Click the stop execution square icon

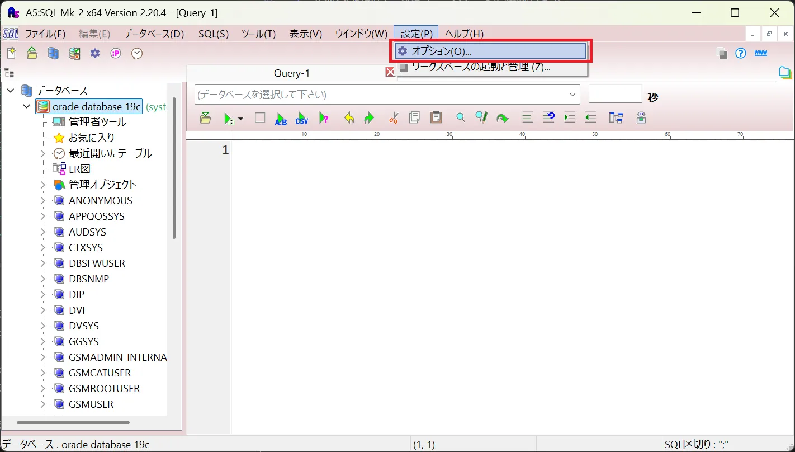(x=260, y=118)
